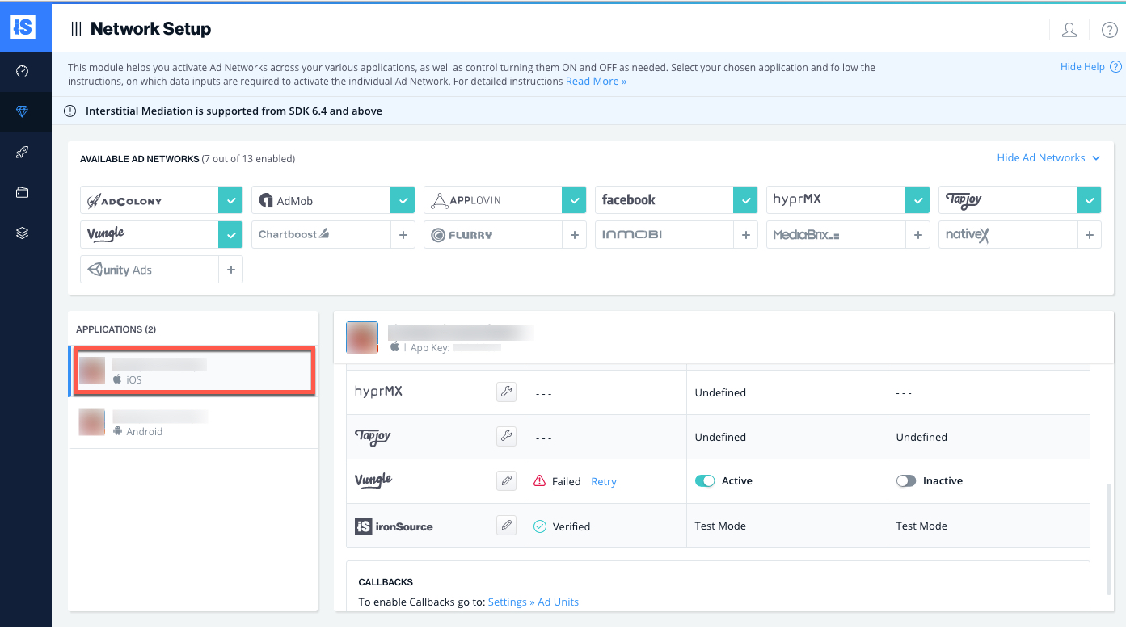The image size is (1126, 629).
Task: Open the edit wrench icon for Vungle
Action: pos(506,480)
